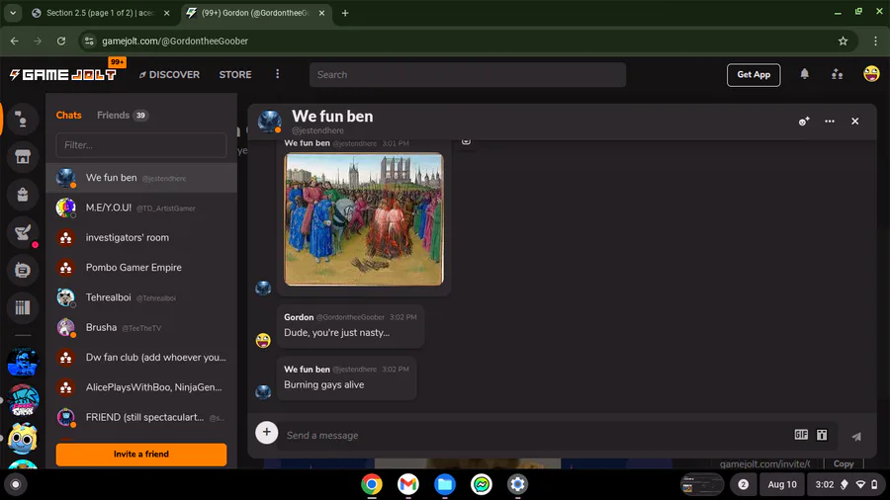Screen dimensions: 890x500
Task: Open the investigators' room group chat
Action: point(140,237)
